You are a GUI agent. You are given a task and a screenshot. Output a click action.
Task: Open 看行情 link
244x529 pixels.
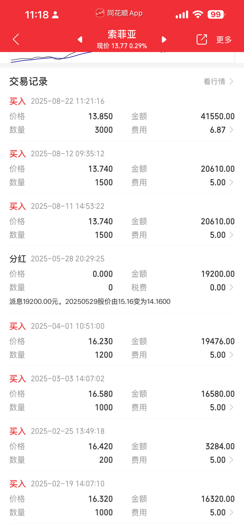pos(219,81)
